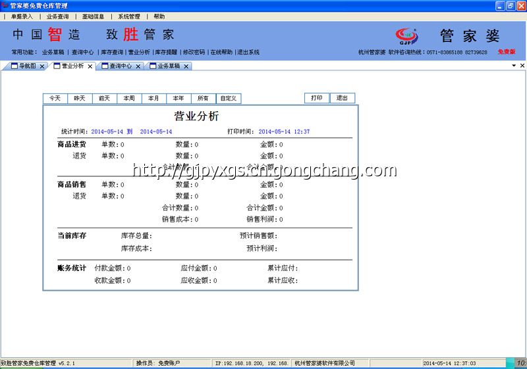Select the 昨天 period button
The width and height of the screenshot is (527, 369).
tap(80, 98)
